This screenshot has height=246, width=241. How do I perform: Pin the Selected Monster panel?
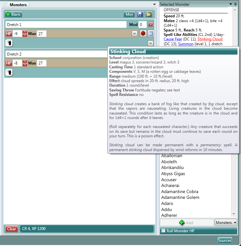235,4
